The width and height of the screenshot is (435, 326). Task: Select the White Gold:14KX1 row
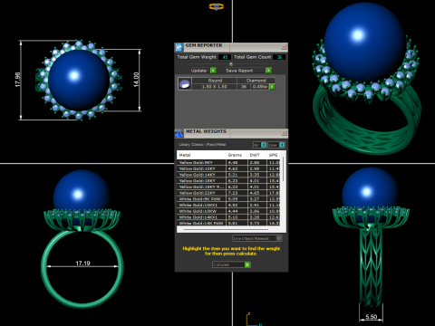(228, 217)
